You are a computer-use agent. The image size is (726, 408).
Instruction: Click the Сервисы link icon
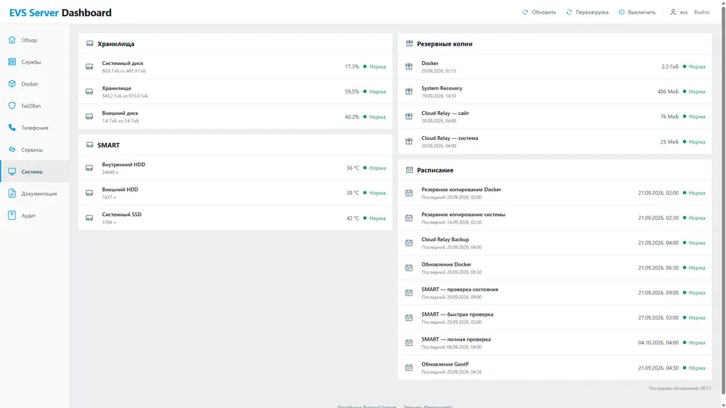coord(12,150)
